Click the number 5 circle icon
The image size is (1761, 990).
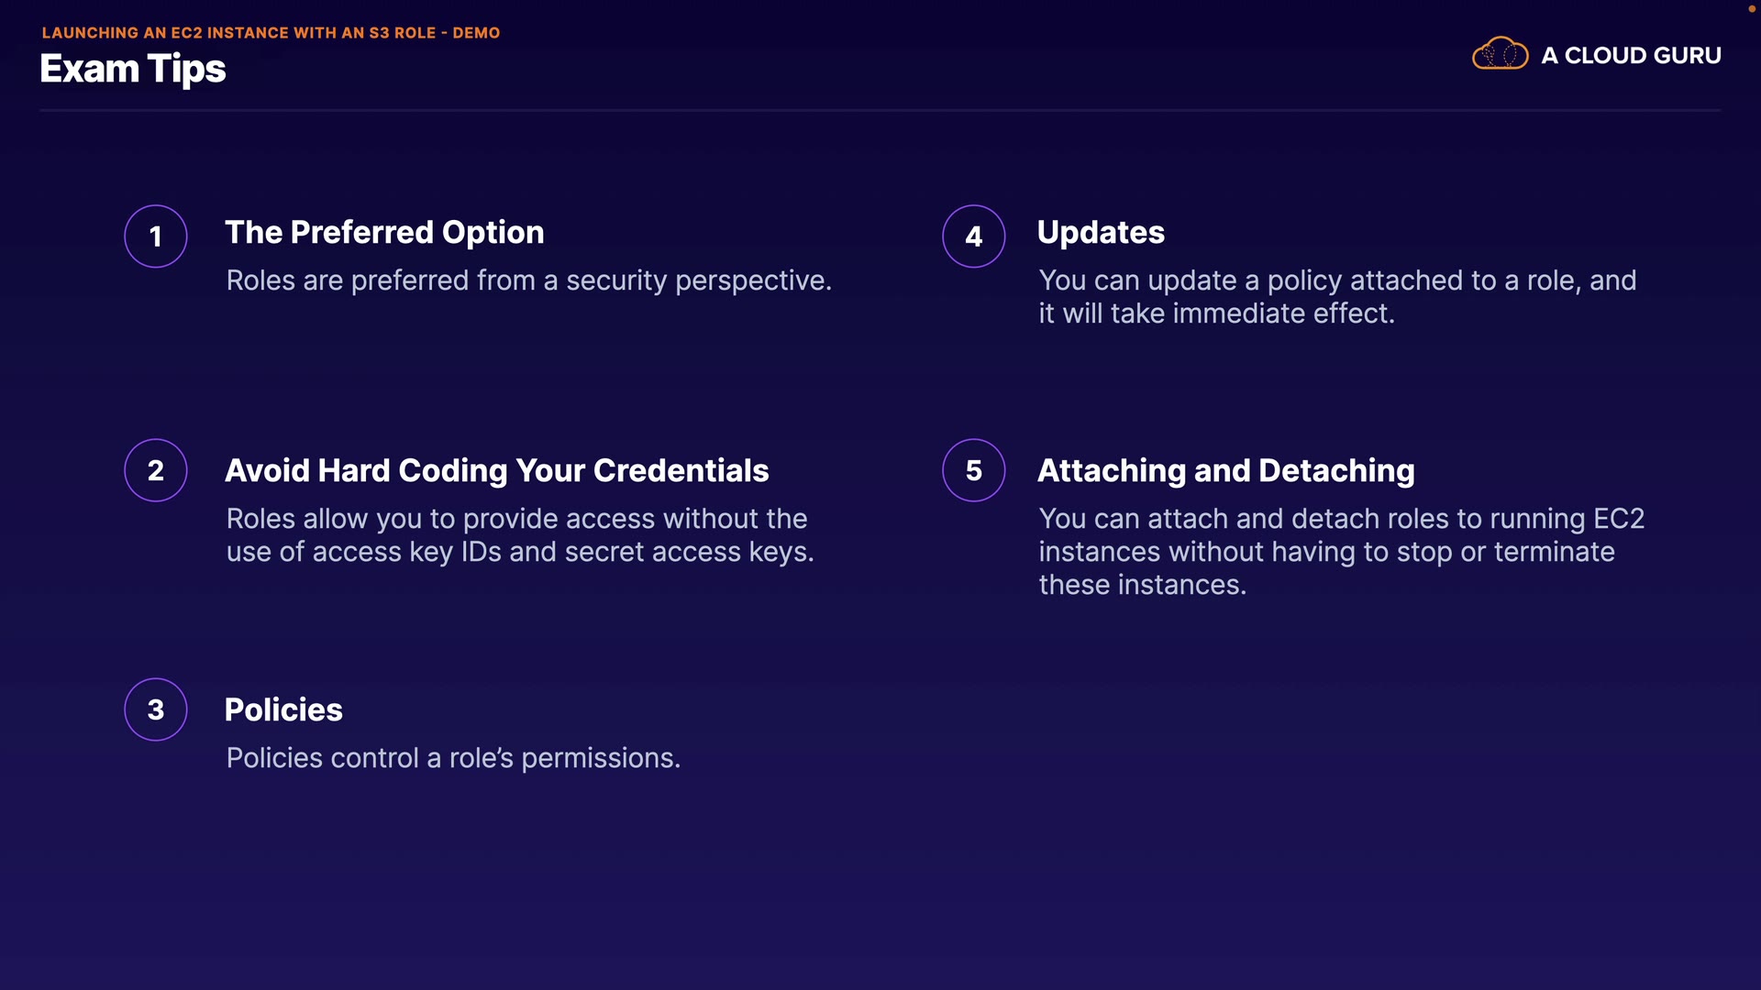tap(974, 470)
